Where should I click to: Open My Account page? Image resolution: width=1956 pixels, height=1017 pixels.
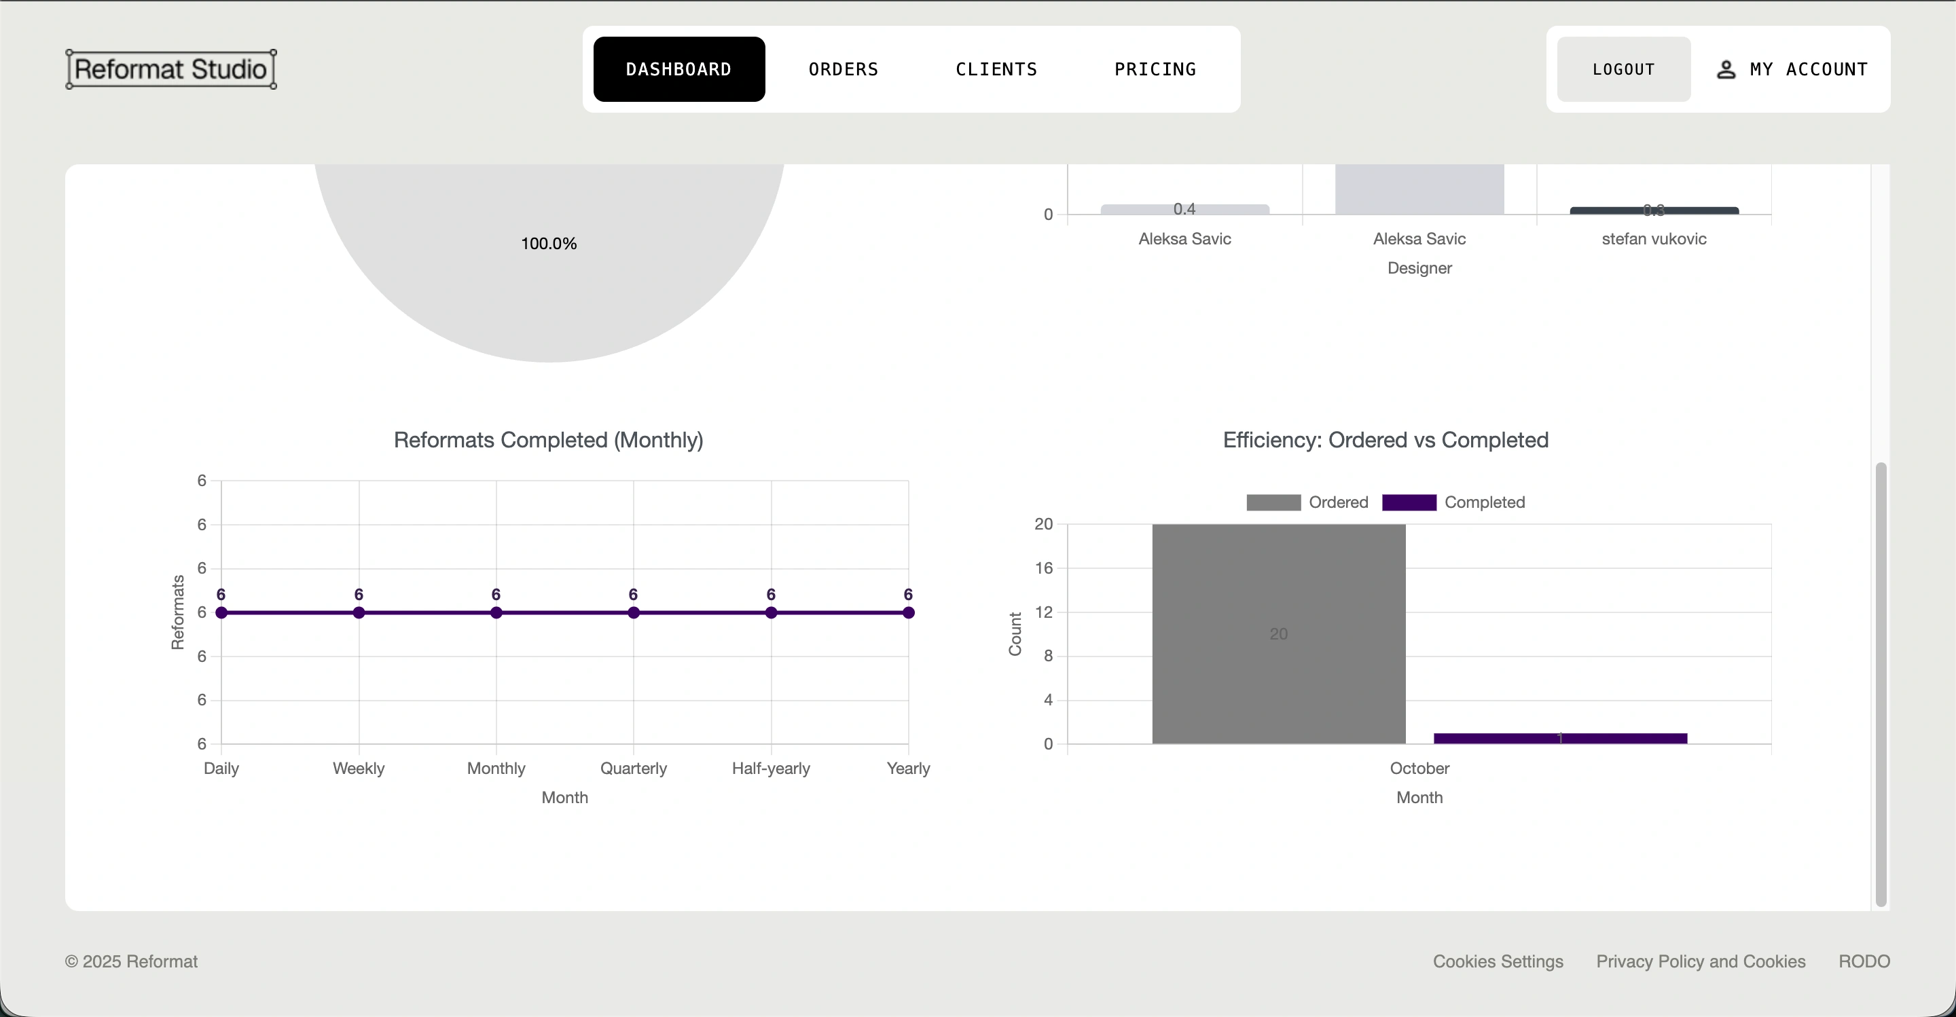point(1808,69)
